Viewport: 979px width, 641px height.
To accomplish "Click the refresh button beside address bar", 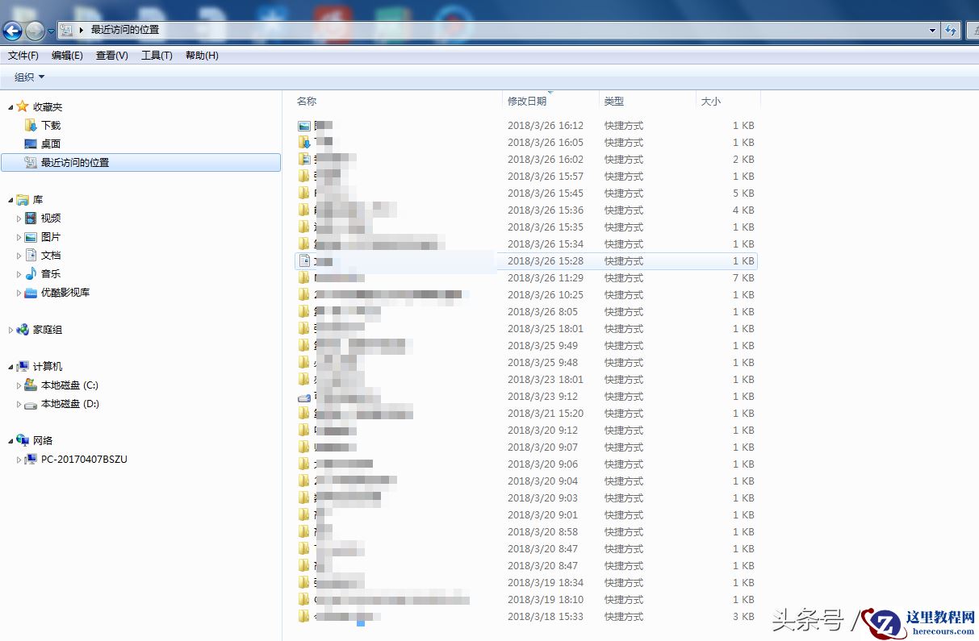I will click(x=951, y=31).
